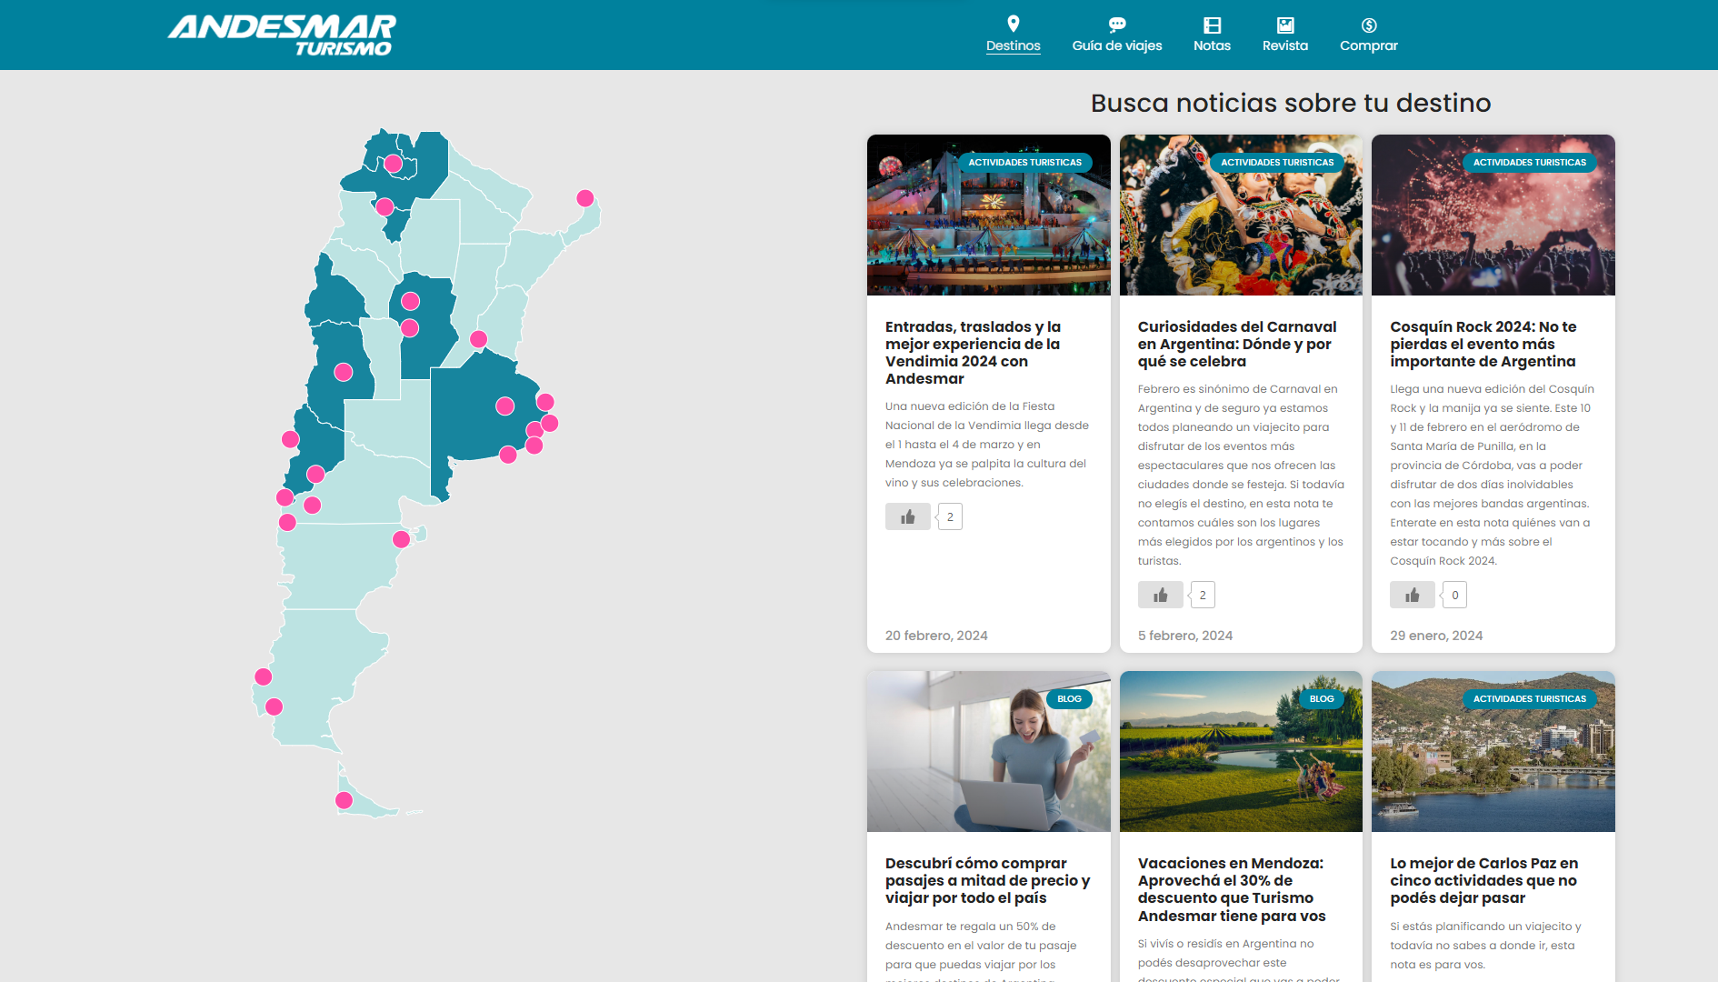
Task: Open article title Cosquín Rock 2024
Action: [1483, 344]
